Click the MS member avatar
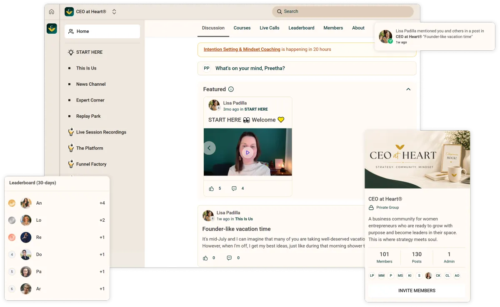 coord(400,275)
